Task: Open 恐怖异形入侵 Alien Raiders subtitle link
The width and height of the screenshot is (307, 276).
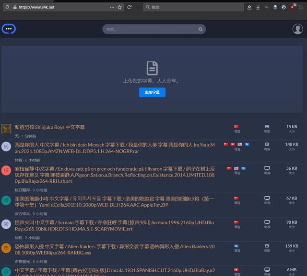Action: click(115, 250)
